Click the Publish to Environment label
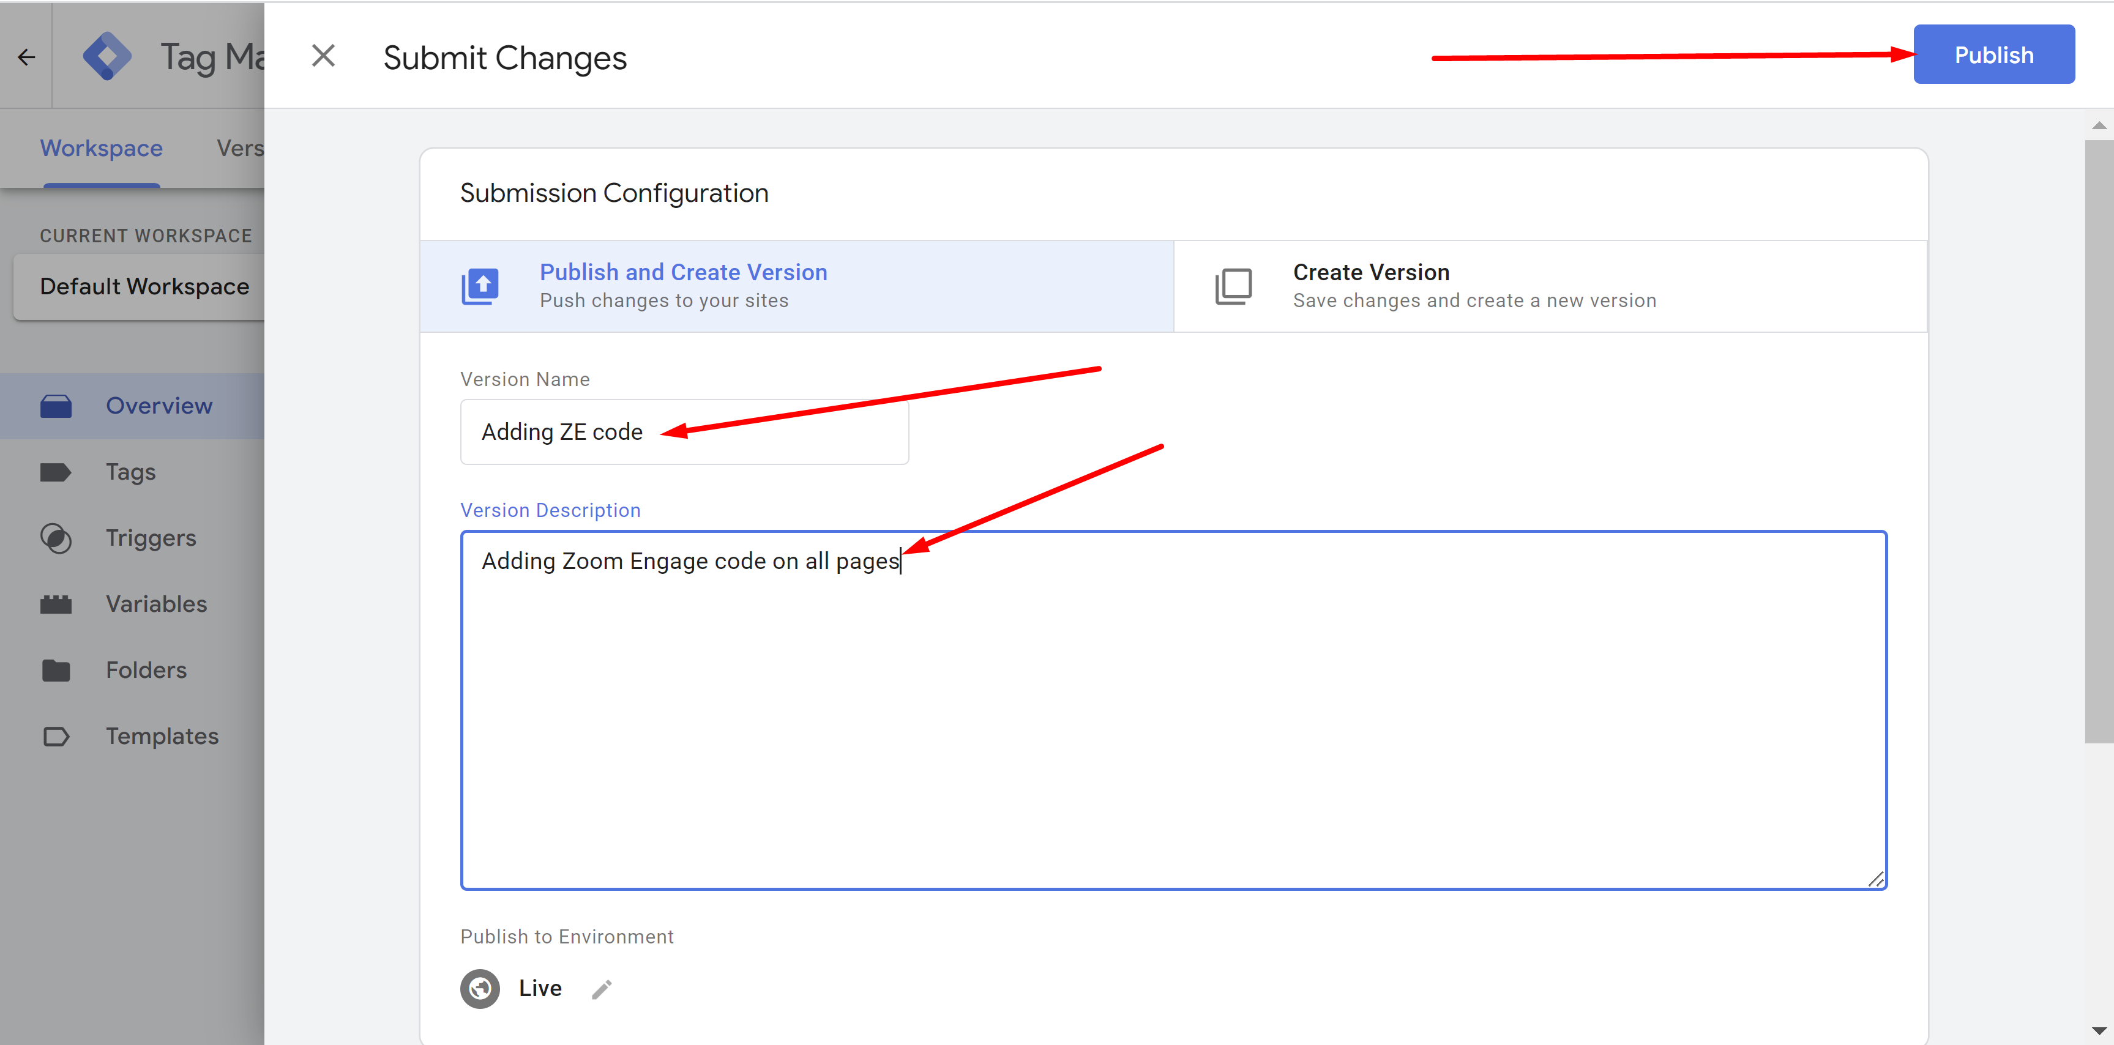This screenshot has height=1045, width=2114. click(566, 937)
